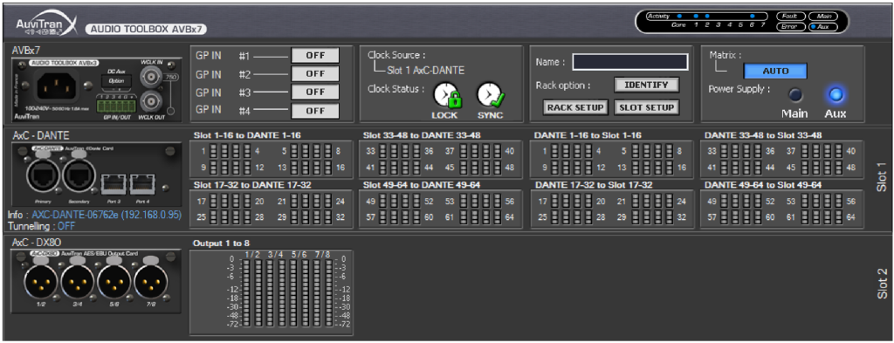Toggle the Matrix AUTO button
This screenshot has height=343, width=894.
[x=775, y=72]
